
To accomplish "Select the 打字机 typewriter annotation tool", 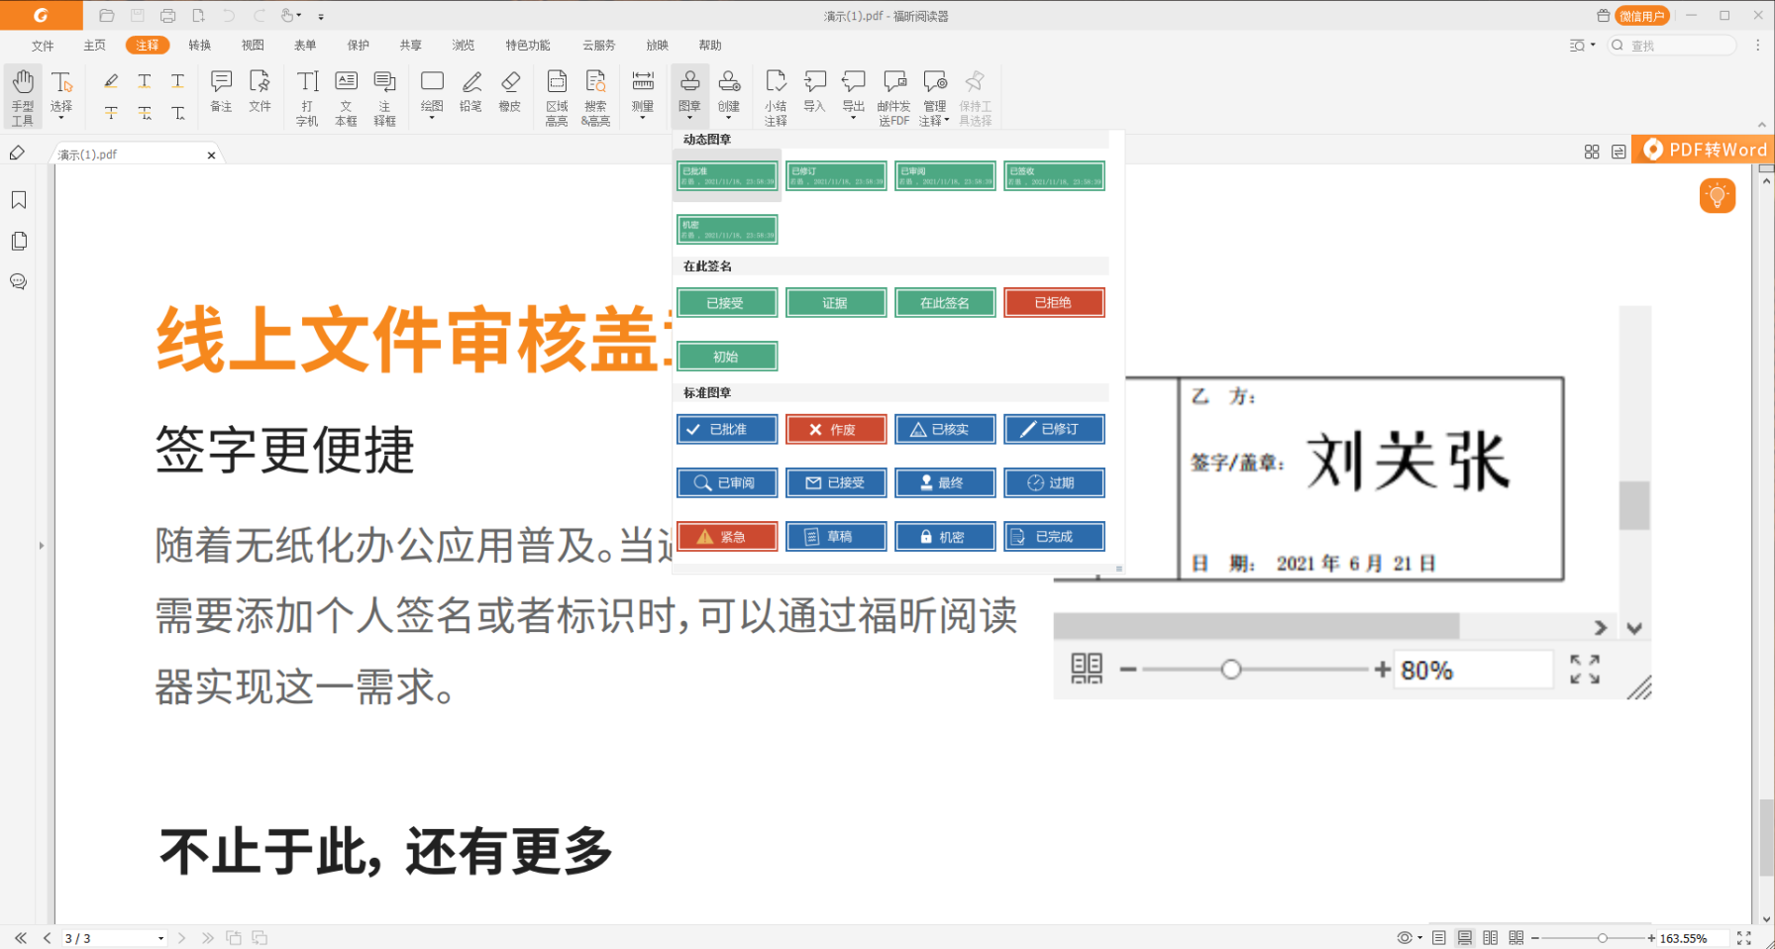I will coord(307,94).
